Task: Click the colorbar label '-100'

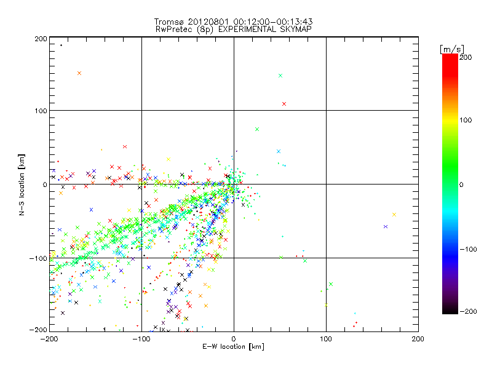Action: (x=468, y=249)
